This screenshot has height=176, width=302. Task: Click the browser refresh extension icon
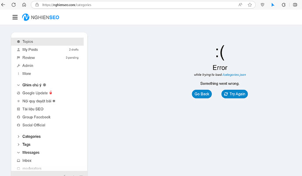point(284,5)
